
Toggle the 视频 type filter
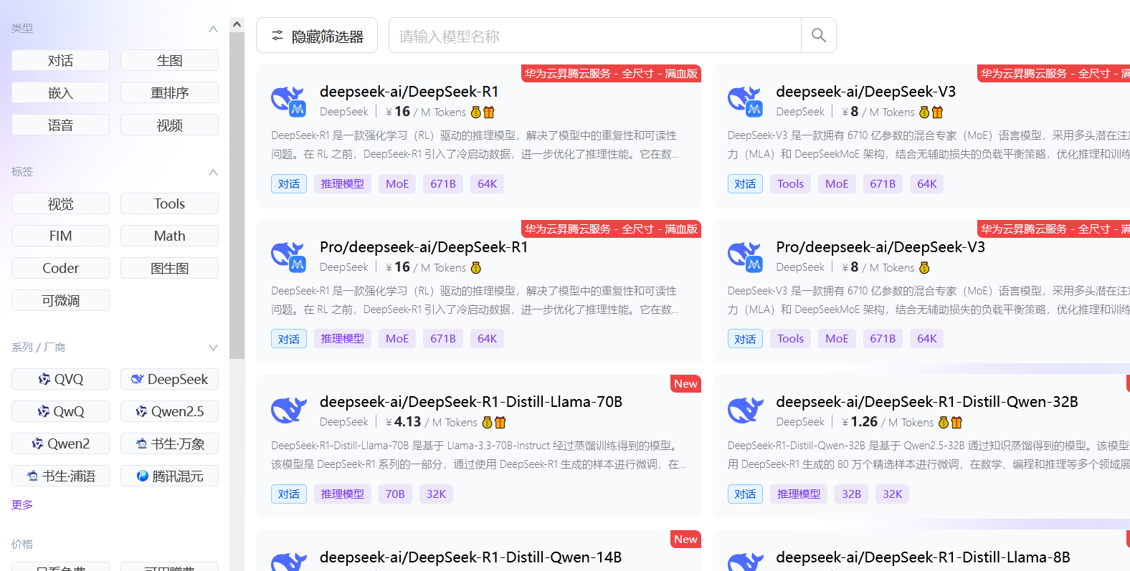[x=169, y=125]
